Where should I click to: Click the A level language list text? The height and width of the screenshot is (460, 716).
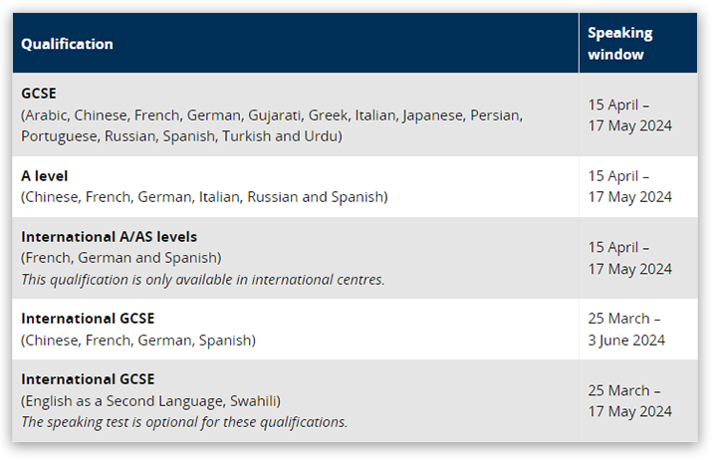click(x=204, y=196)
